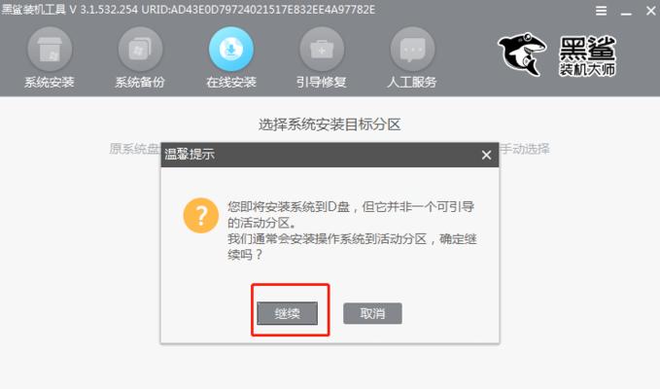Open the 人工服务 chat support icon
Viewport: 660px width, 389px height.
pos(412,50)
